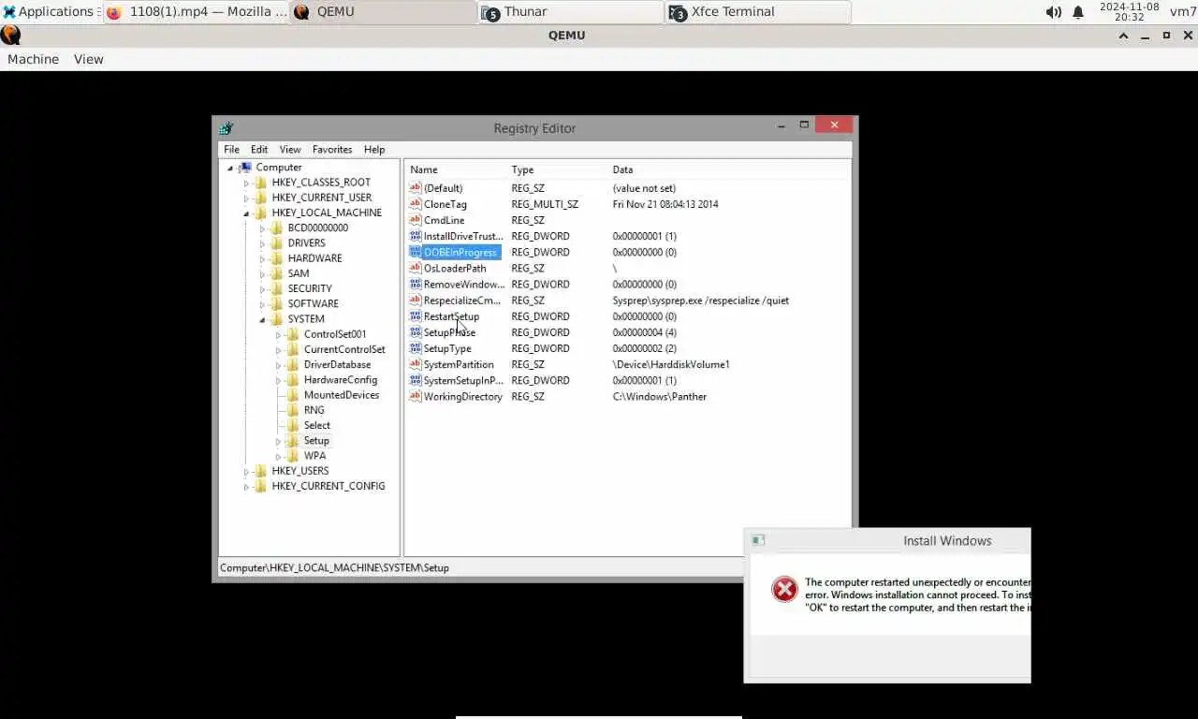
Task: Click the clock showing 2024-11-08 20:32
Action: pyautogui.click(x=1130, y=12)
